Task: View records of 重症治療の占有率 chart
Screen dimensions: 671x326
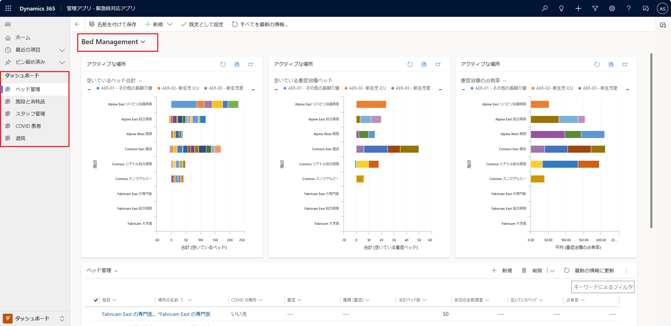Action: [x=611, y=64]
